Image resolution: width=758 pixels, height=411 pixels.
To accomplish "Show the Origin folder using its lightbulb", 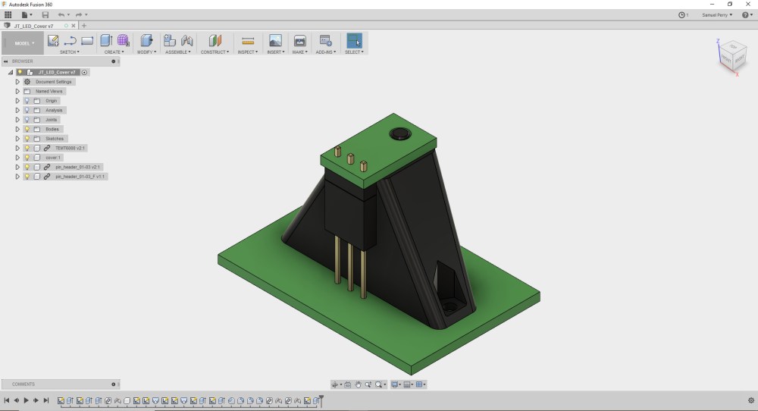I will point(27,101).
